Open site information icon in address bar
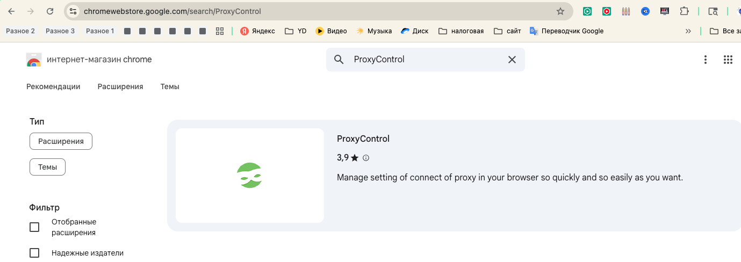 click(x=74, y=11)
